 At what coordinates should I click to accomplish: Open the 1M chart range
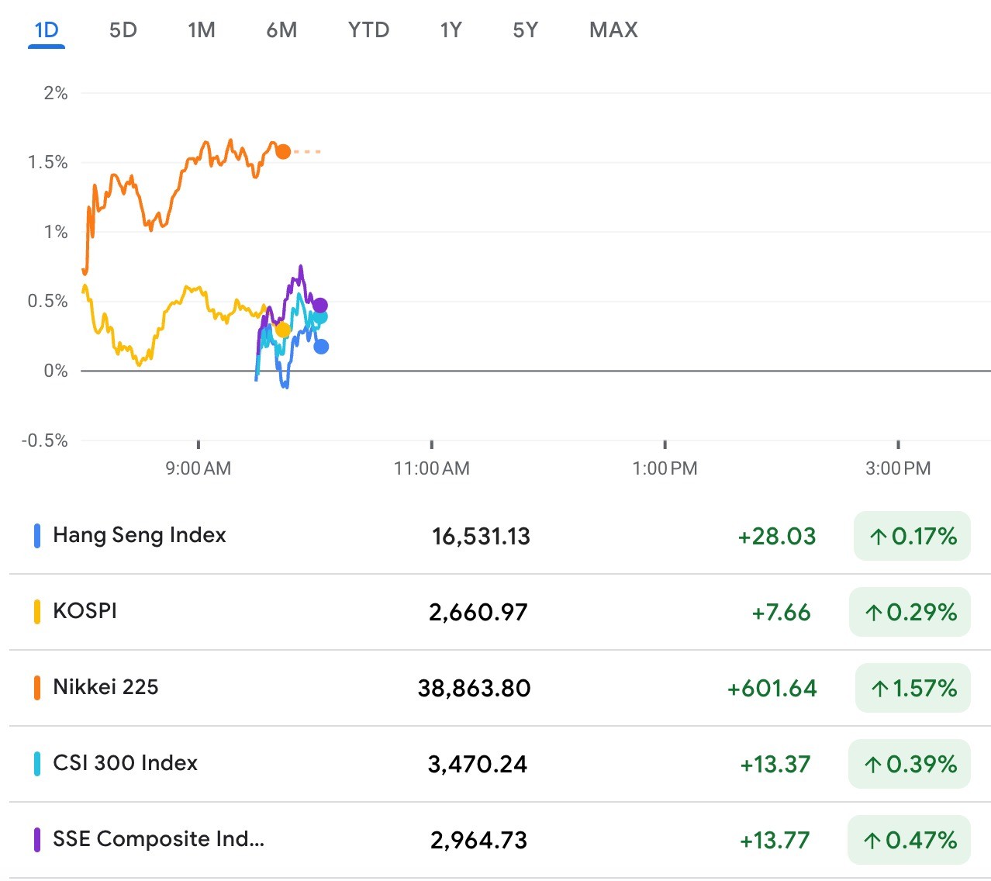(x=202, y=30)
